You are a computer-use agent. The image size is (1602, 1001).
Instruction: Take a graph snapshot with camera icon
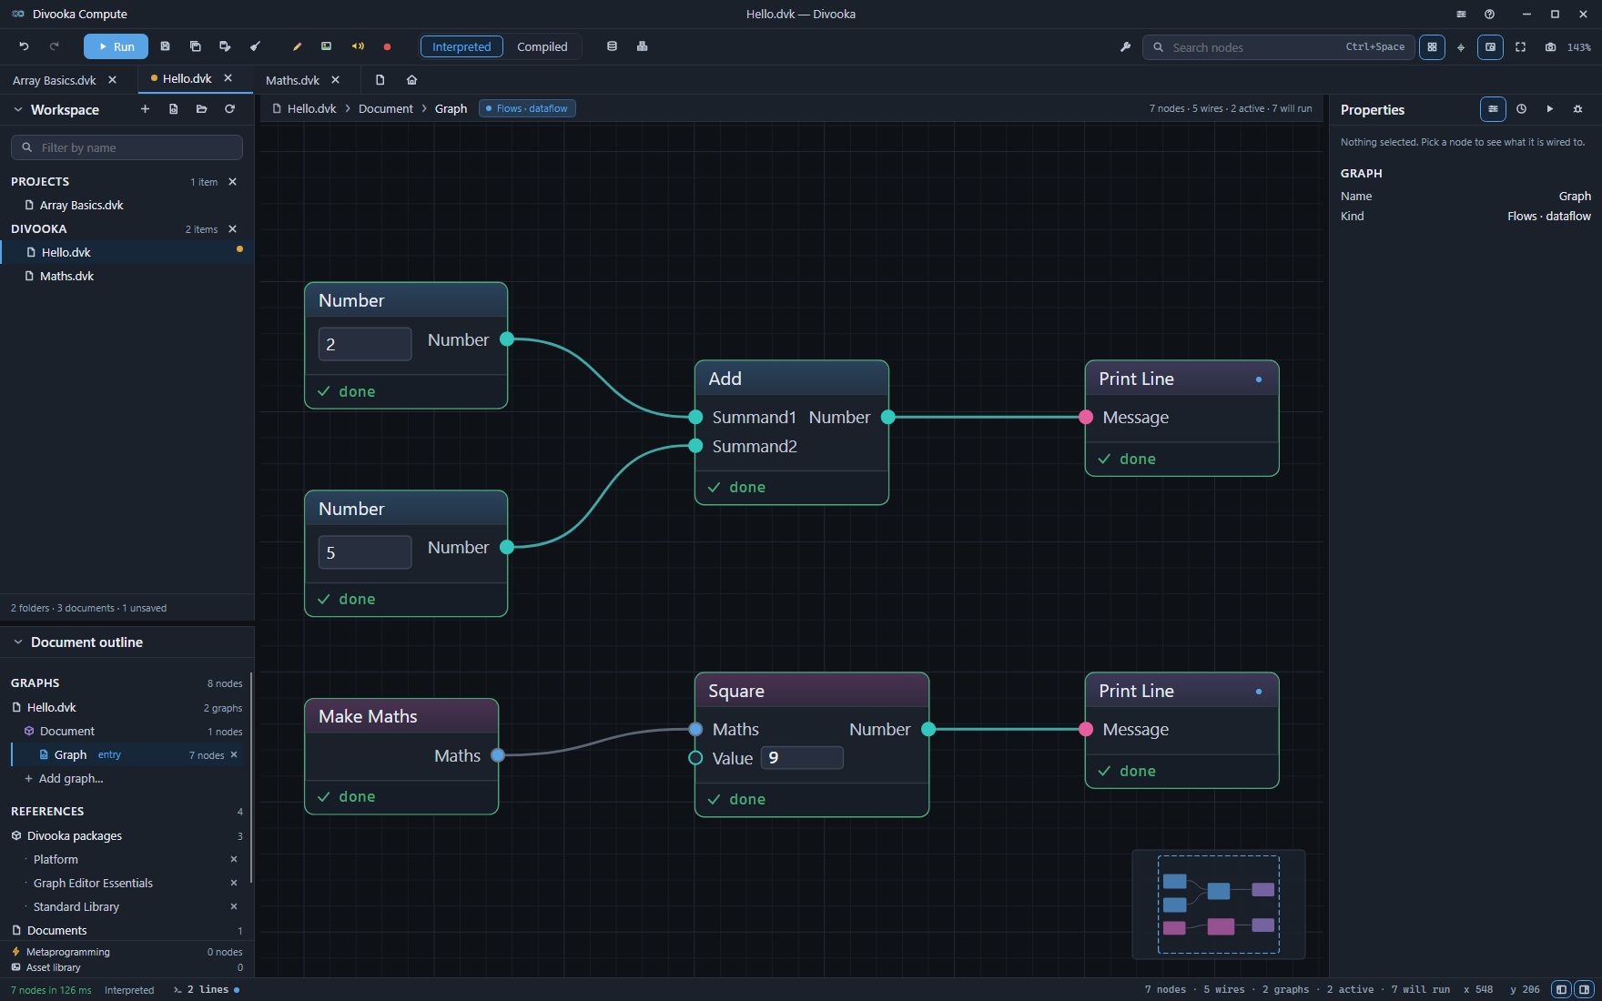1550,46
